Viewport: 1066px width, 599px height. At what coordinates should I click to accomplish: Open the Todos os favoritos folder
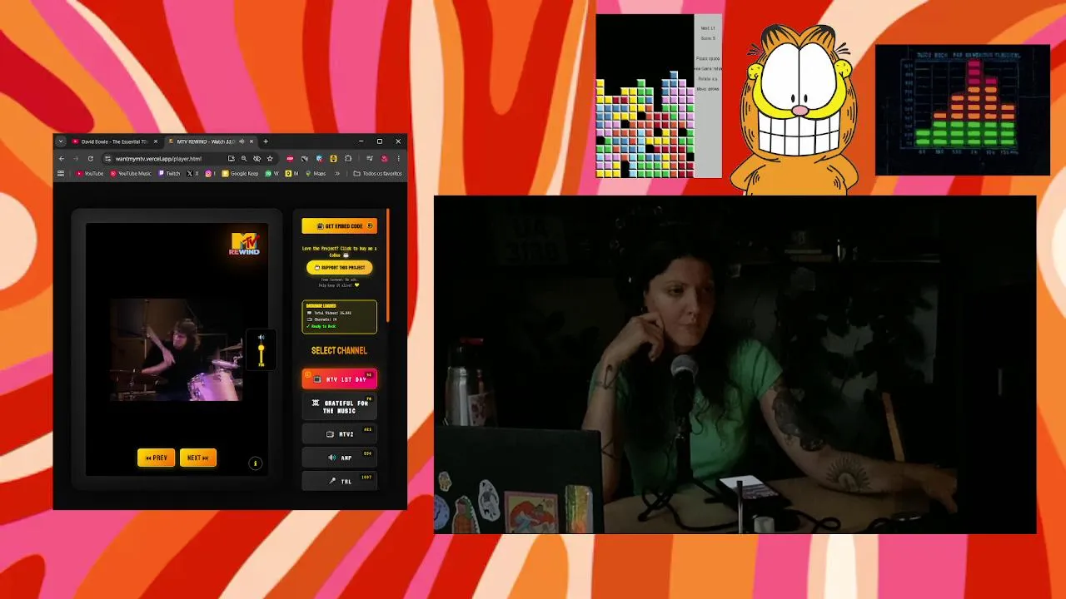coord(378,174)
